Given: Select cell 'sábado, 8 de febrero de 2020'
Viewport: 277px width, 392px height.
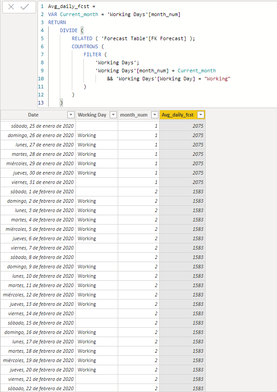Looking at the screenshot, I should pyautogui.click(x=38, y=257).
